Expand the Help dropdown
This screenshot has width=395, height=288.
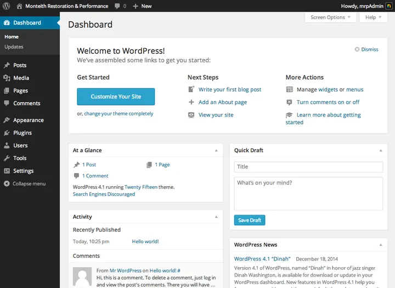click(x=374, y=18)
